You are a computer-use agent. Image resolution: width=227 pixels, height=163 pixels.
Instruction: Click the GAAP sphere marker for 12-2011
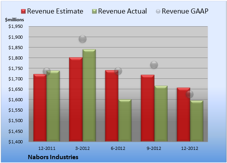47,71
